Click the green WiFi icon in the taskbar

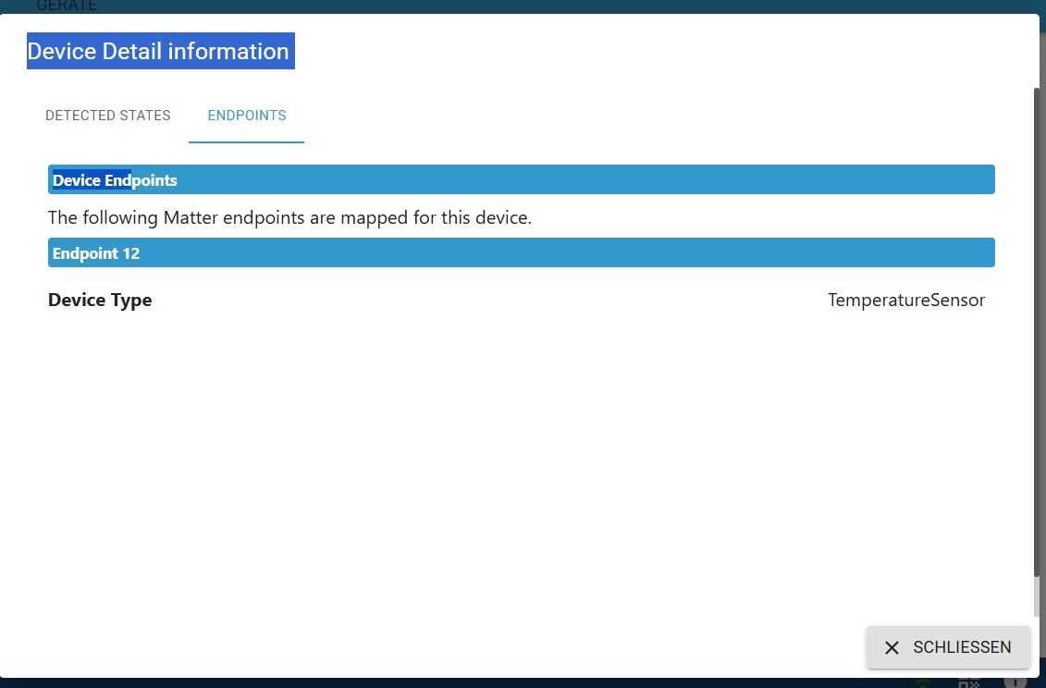(x=922, y=683)
